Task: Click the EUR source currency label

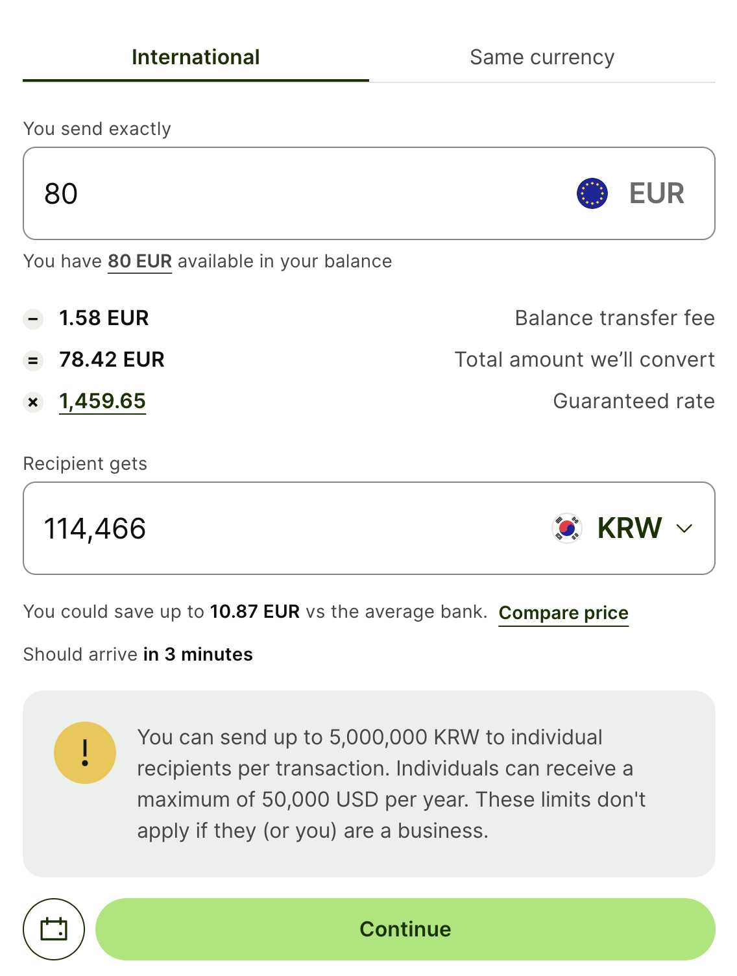Action: click(x=657, y=193)
